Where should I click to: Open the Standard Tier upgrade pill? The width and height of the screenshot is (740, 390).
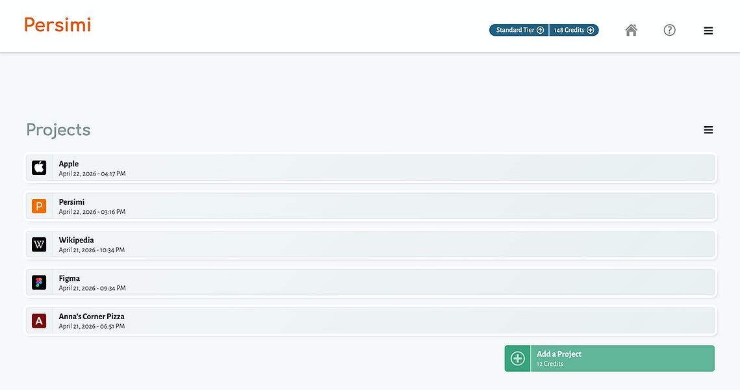click(x=518, y=30)
